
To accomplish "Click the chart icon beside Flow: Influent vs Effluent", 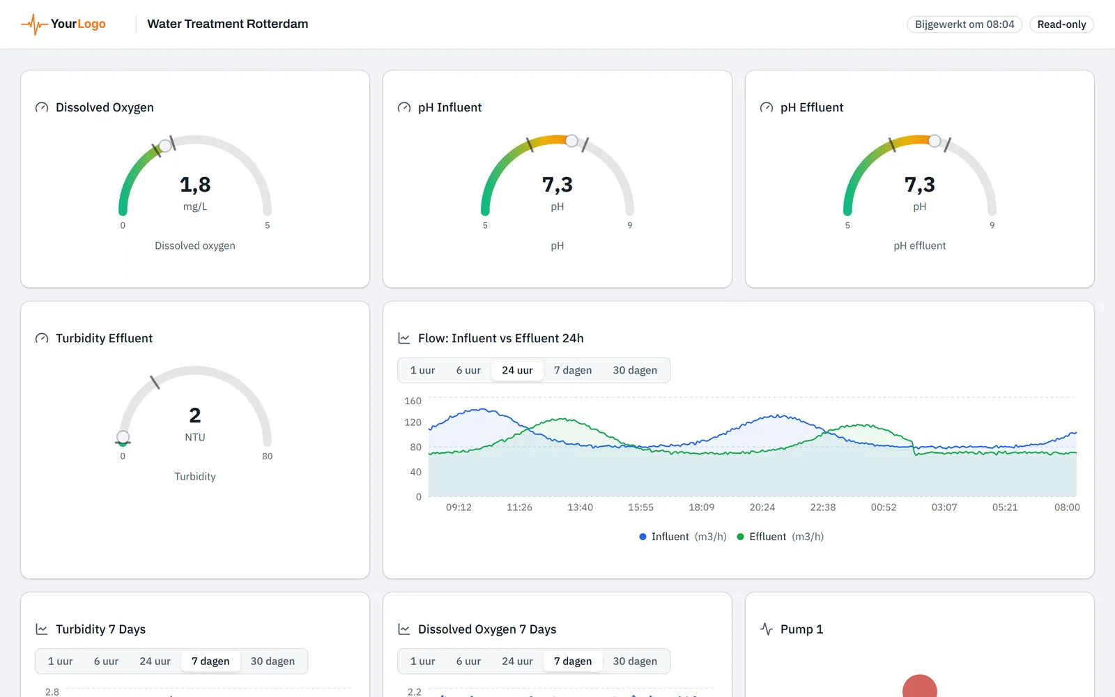I will 404,338.
